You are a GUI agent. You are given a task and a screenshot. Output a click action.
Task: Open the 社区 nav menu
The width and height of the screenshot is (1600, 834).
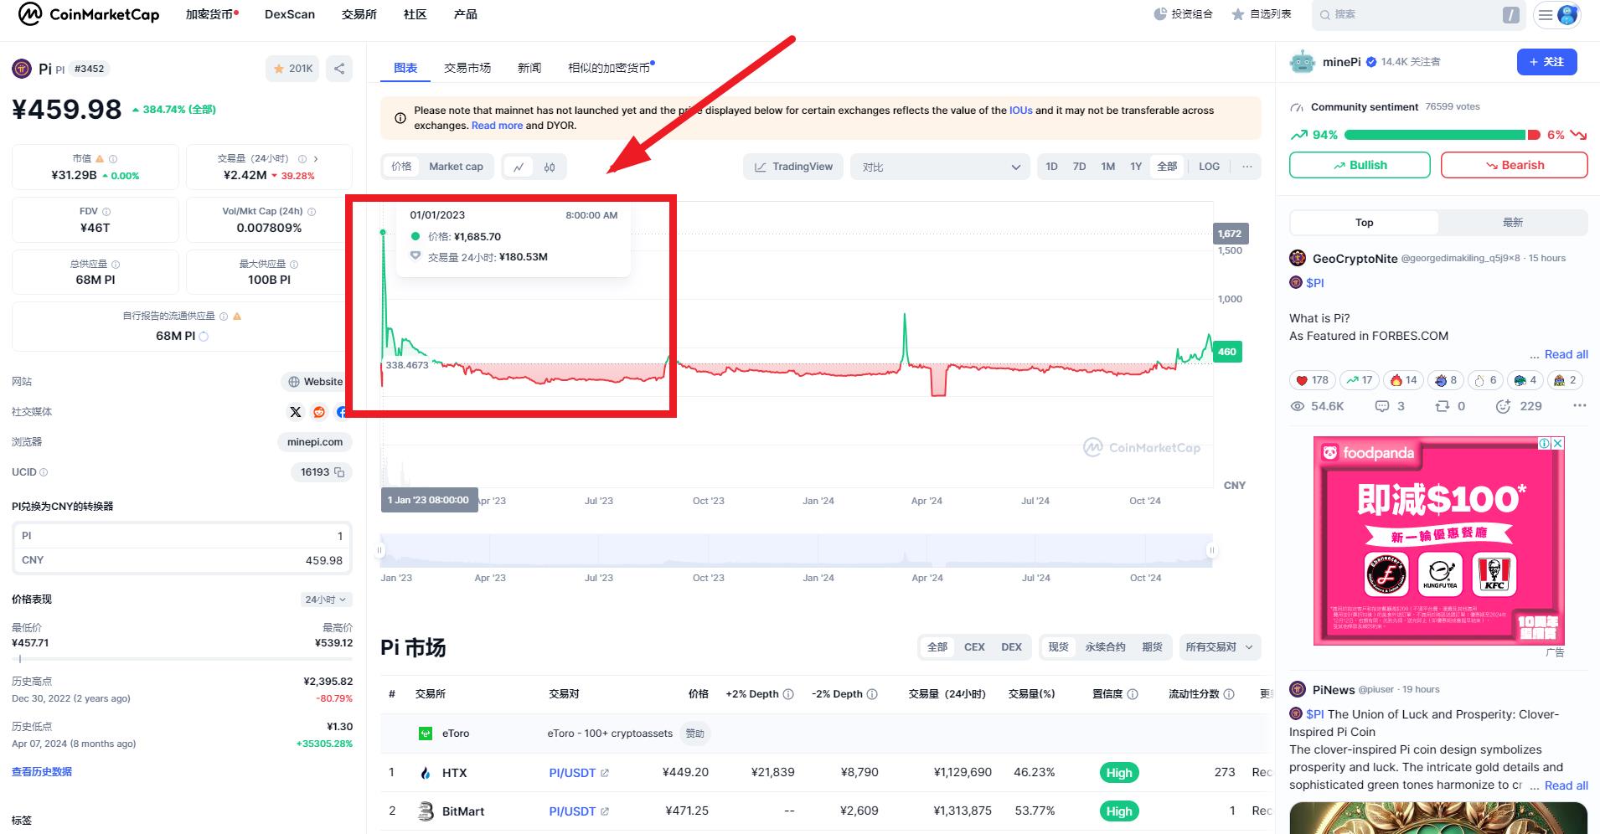[415, 14]
